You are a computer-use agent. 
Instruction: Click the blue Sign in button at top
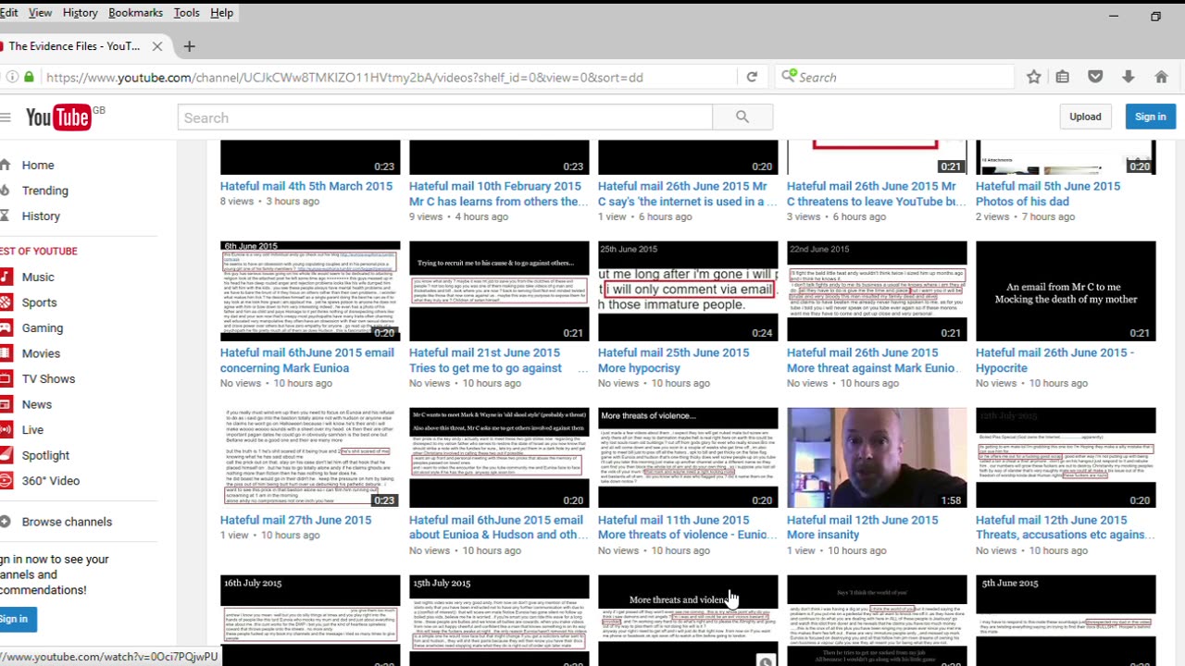pos(1151,117)
